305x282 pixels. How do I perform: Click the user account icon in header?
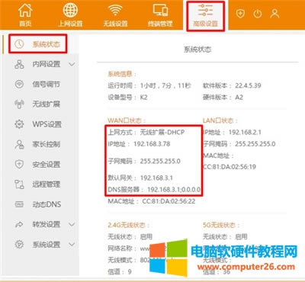tap(274, 14)
